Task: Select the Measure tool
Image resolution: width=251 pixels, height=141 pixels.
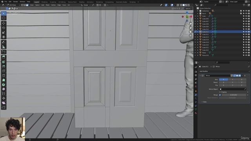Action: pos(4,47)
